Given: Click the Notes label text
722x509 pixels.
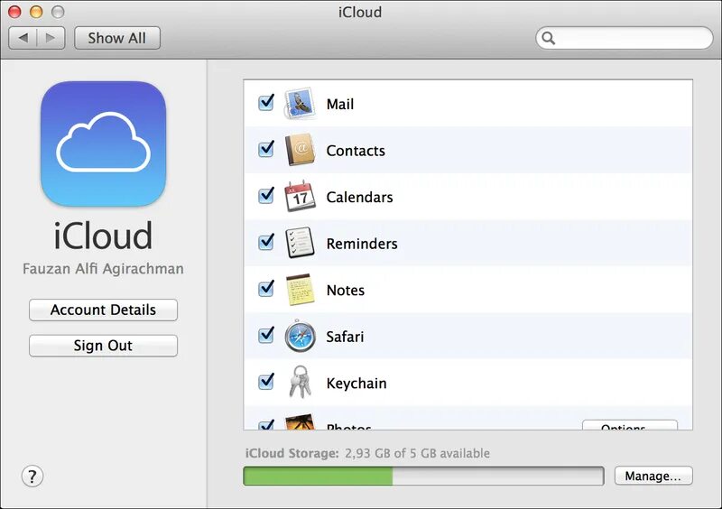Looking at the screenshot, I should click(346, 291).
